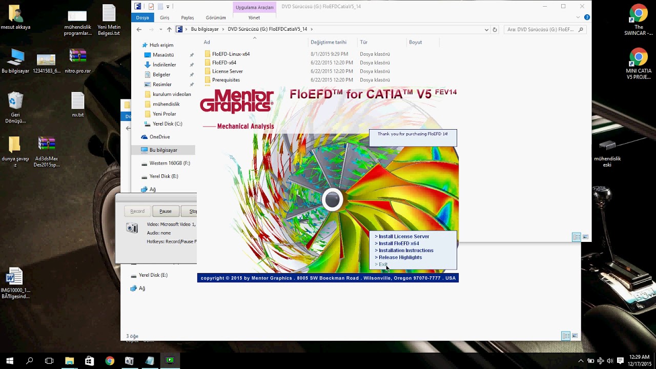Open İndirilenler in the navigation pane
Screen dimensions: 656x369
[x=164, y=65]
